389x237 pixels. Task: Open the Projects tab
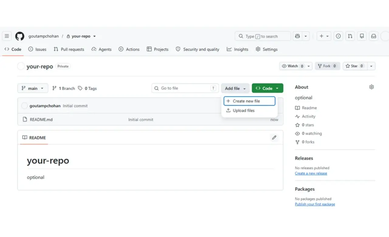157,49
